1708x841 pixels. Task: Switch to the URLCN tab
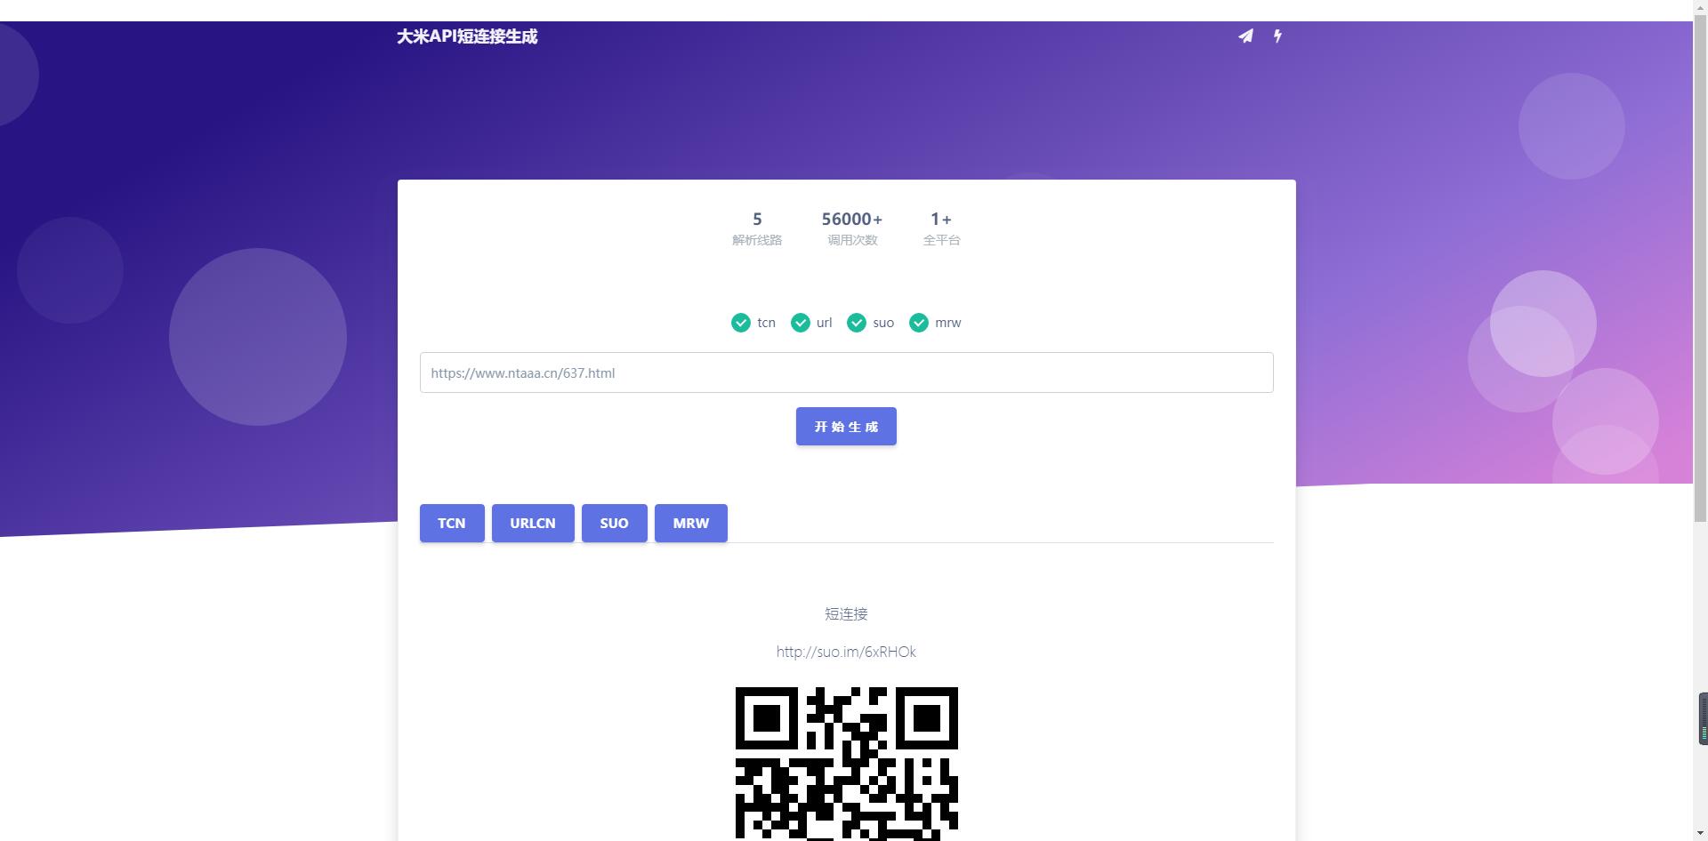tap(532, 523)
